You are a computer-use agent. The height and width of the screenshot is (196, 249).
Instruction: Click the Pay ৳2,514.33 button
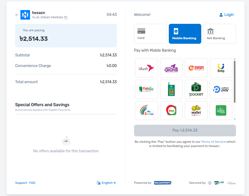pos(185,131)
